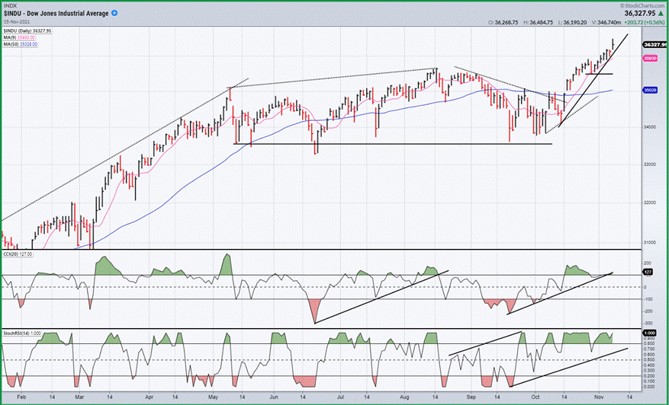The image size is (669, 405).
Task: Click the blue plus icon beside chart title
Action: (x=114, y=13)
